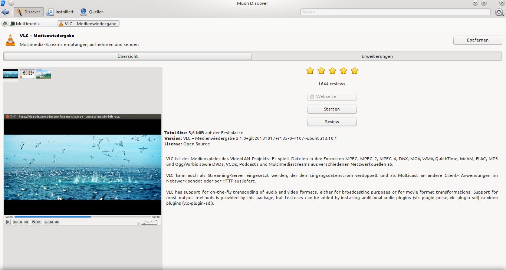
Task: Select the third screenshot thumbnail
Action: coord(44,74)
